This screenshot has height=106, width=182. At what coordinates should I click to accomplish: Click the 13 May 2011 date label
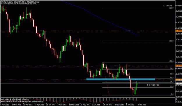74,105
